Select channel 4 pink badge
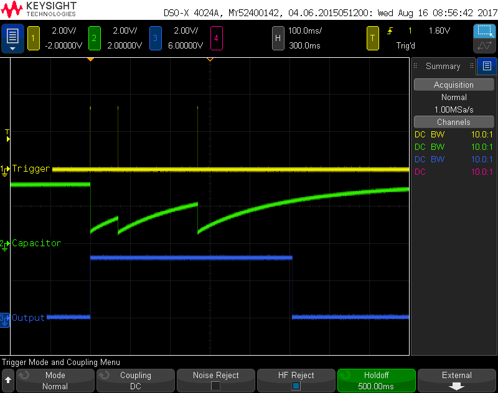 [216, 38]
